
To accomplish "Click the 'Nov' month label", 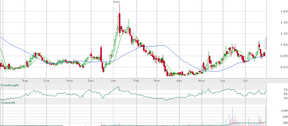I will [70, 81].
